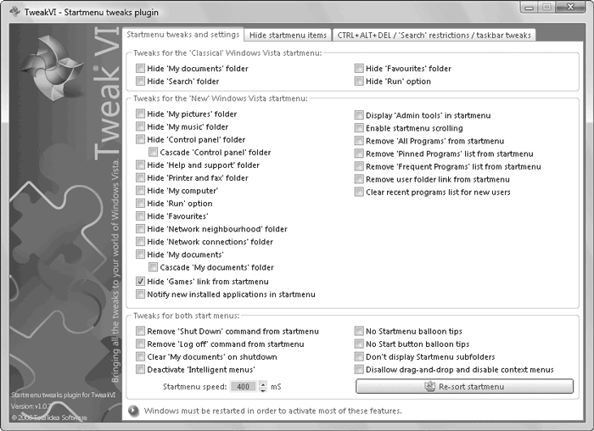Click the Startmenu speed input field

click(x=242, y=386)
